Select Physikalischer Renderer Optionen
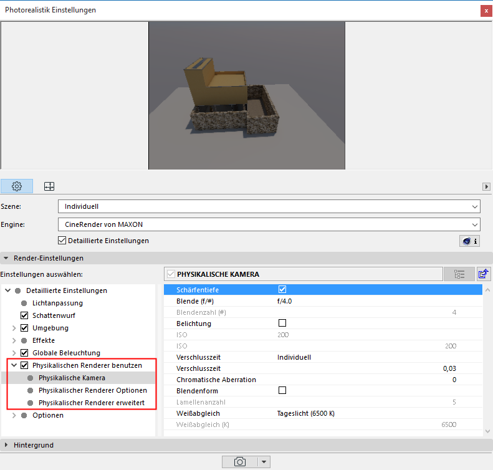Screen dimensions: 493x470 93,390
